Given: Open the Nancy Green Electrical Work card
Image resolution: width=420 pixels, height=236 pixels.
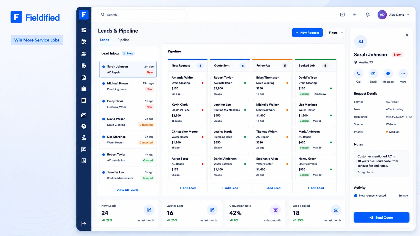Looking at the screenshot, I should [x=315, y=167].
